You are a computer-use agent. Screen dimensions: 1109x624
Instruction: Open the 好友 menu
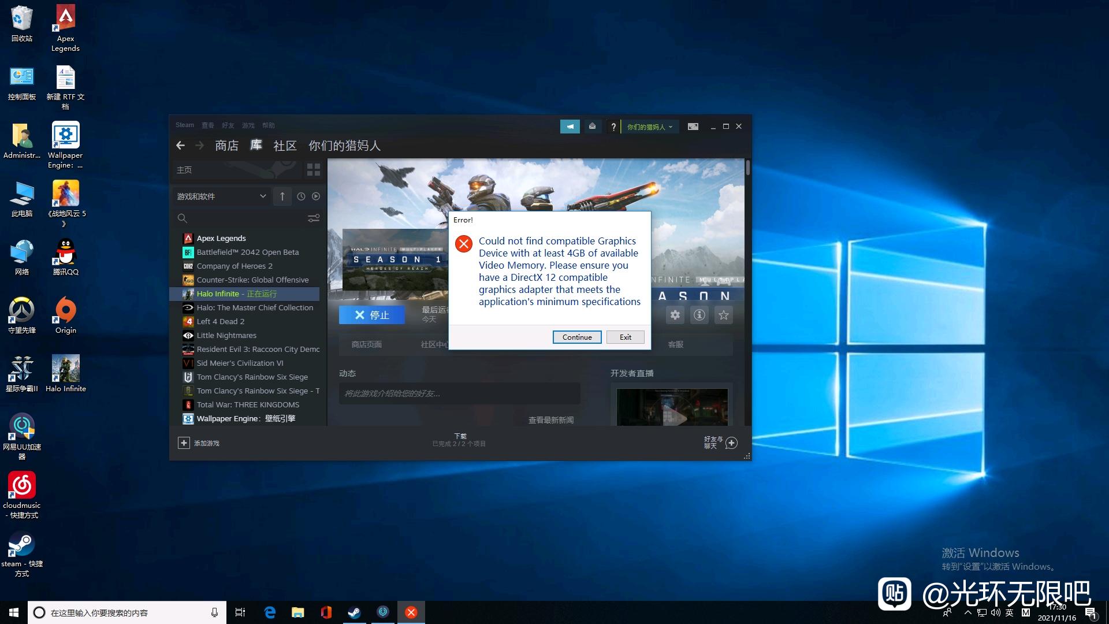coord(228,125)
